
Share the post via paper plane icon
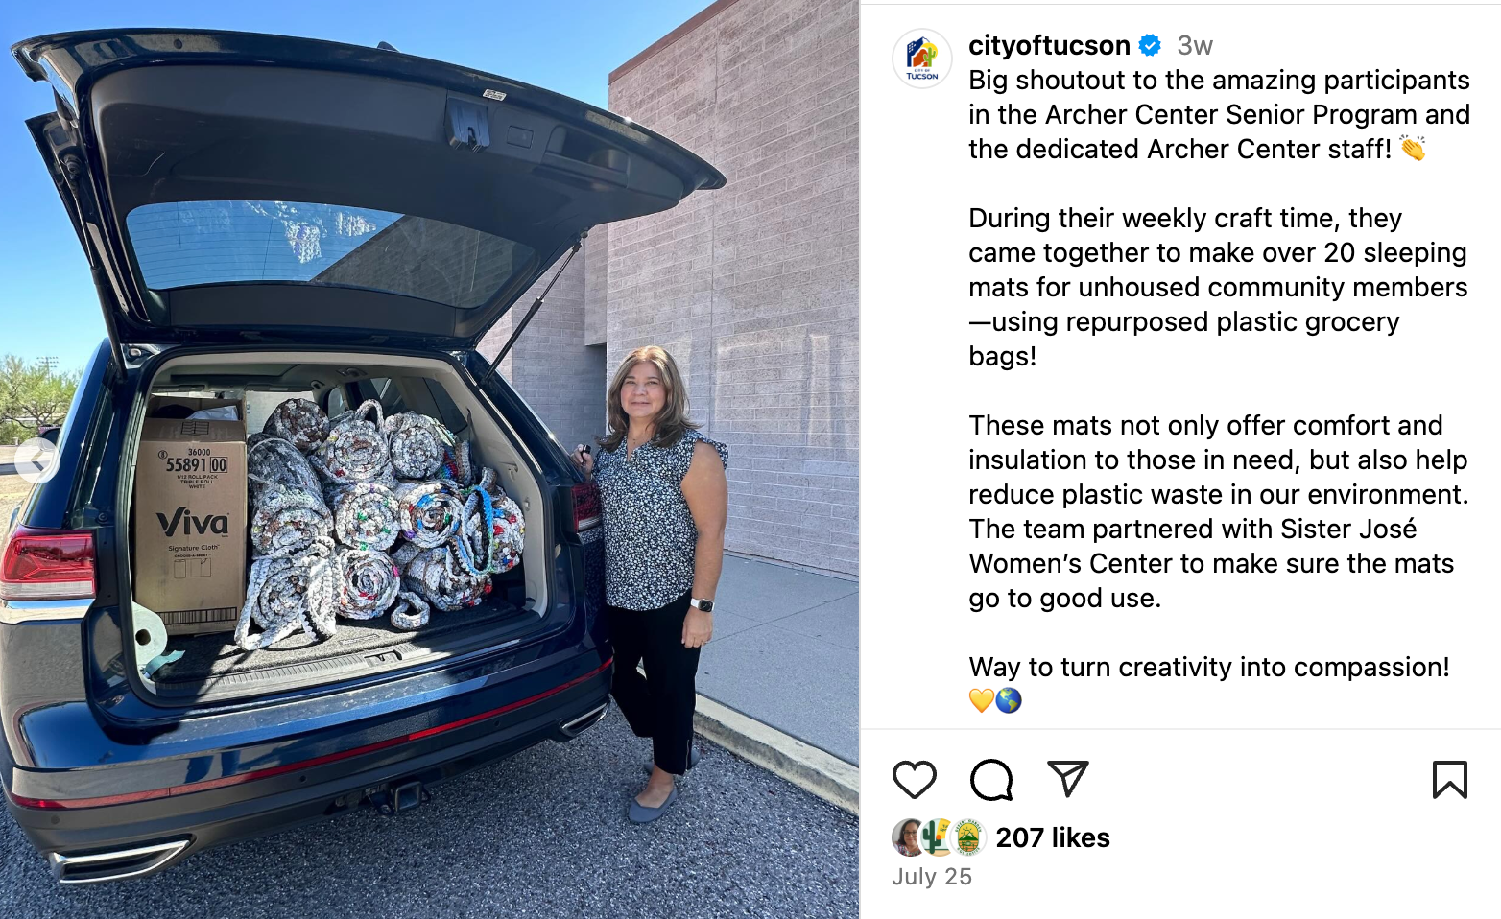[x=1067, y=779]
